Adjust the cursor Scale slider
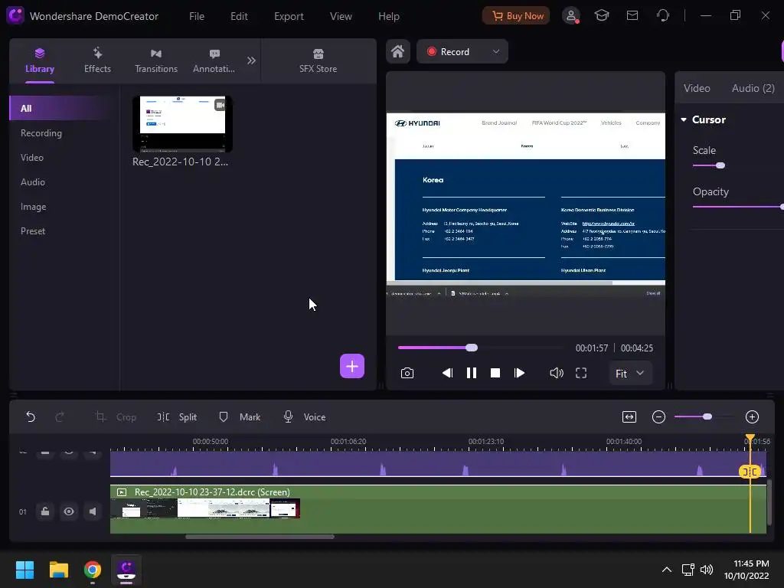 click(720, 165)
